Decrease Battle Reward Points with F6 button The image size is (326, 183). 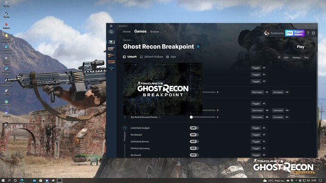click(257, 117)
